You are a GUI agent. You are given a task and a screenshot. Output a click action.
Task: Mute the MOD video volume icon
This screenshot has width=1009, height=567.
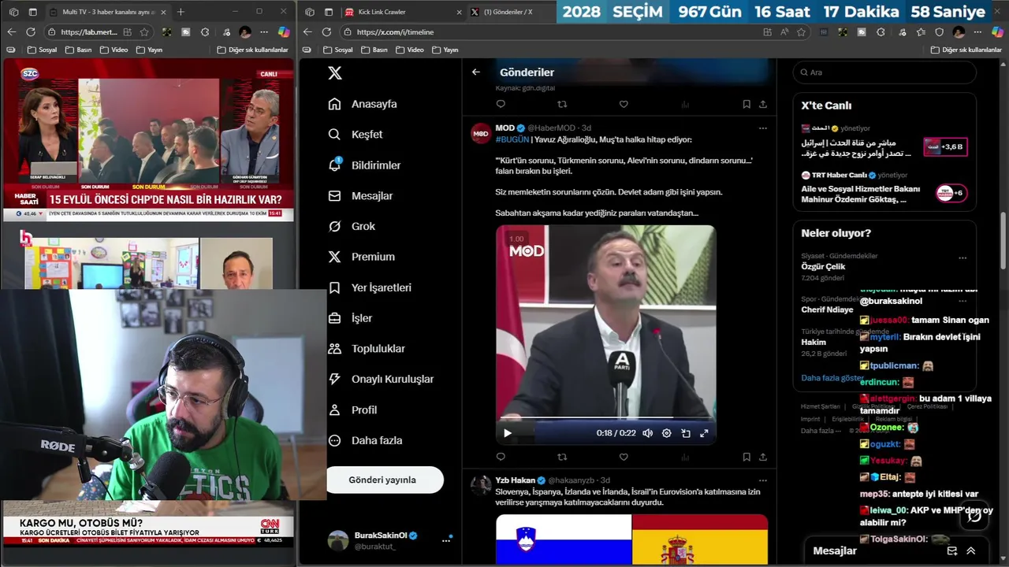click(647, 433)
